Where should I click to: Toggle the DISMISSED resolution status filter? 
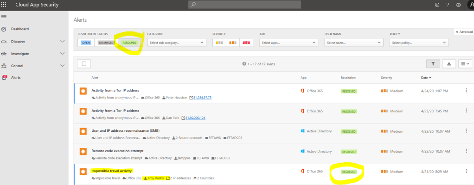106,43
